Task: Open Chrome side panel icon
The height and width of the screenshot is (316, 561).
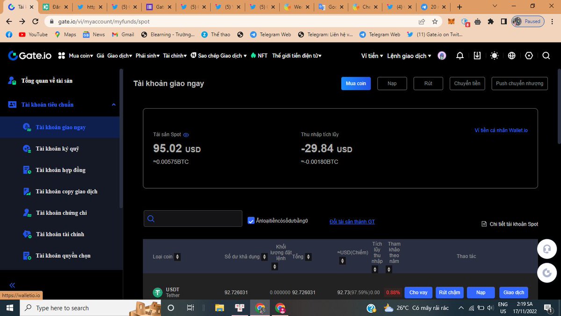Action: pos(503,22)
